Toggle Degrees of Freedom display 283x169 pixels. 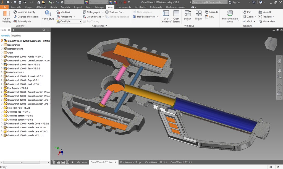pos(26,17)
